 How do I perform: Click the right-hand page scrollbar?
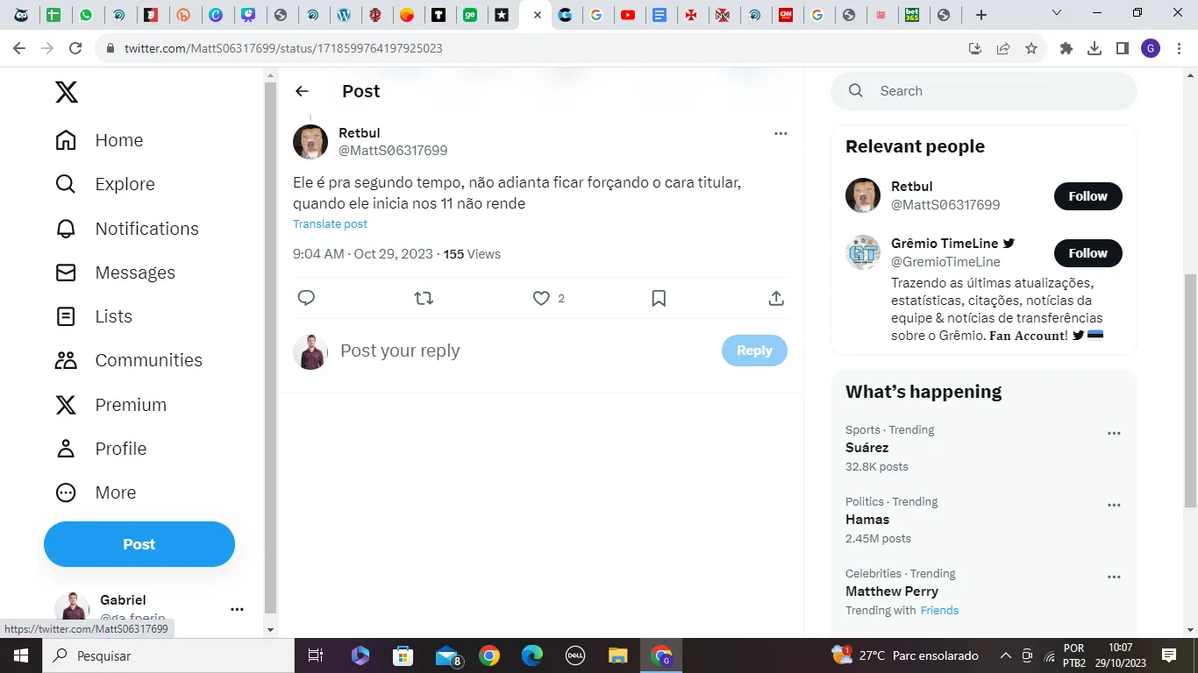(x=1190, y=390)
